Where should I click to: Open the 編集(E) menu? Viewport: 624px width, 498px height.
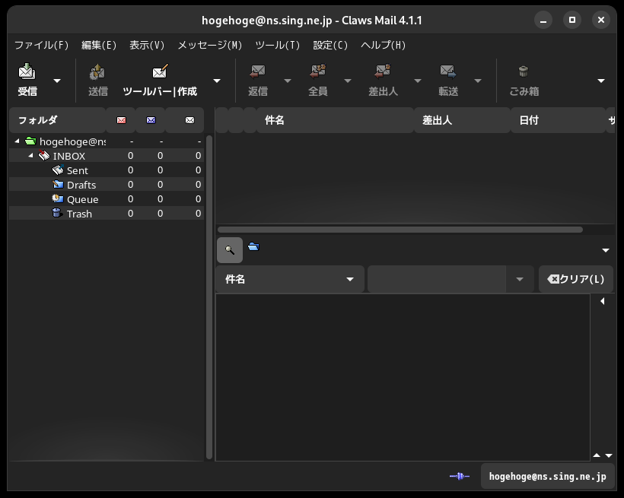(x=99, y=46)
